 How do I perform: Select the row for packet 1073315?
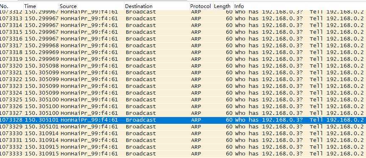pos(183,32)
